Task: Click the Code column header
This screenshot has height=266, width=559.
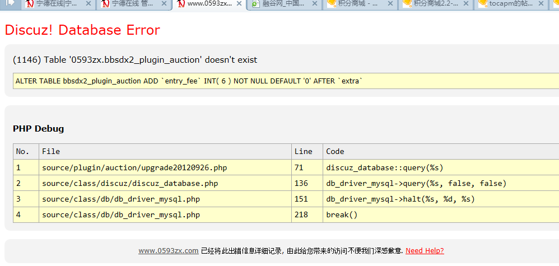Action: 441,152
